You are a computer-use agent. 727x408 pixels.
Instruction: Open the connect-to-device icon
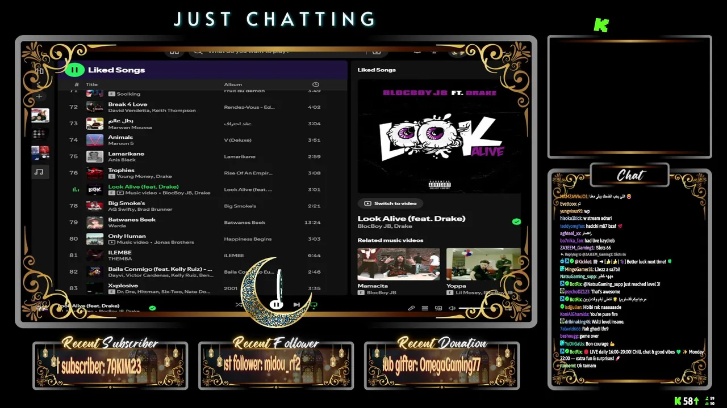(x=438, y=308)
